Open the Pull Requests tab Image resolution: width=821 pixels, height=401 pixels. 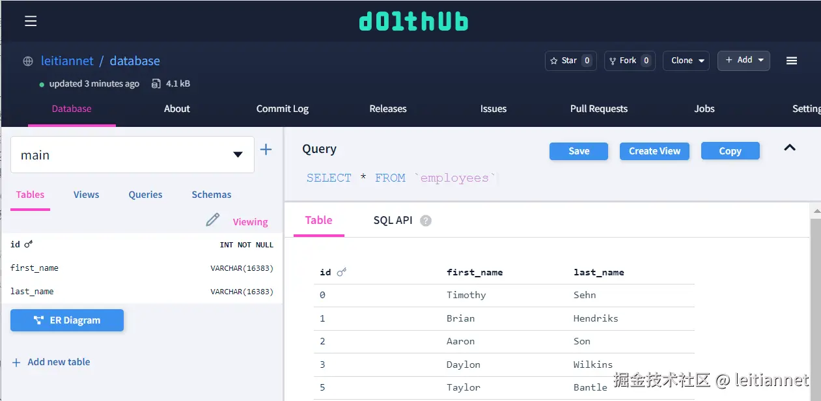click(599, 109)
